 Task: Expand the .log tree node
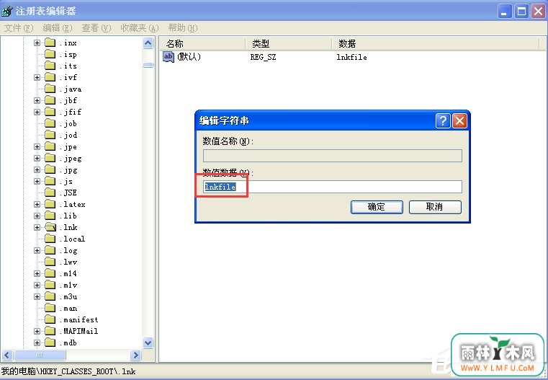pos(37,250)
